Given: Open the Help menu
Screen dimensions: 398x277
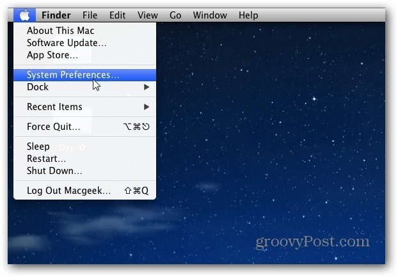Looking at the screenshot, I should [x=248, y=15].
